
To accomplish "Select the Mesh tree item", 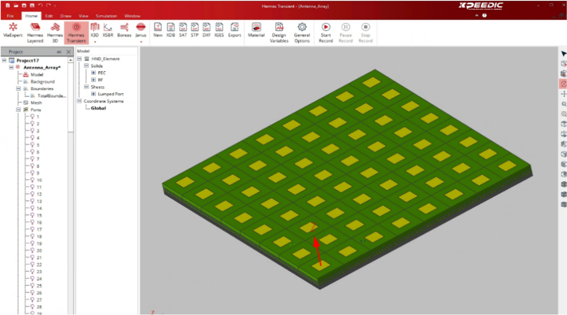I will click(x=36, y=103).
